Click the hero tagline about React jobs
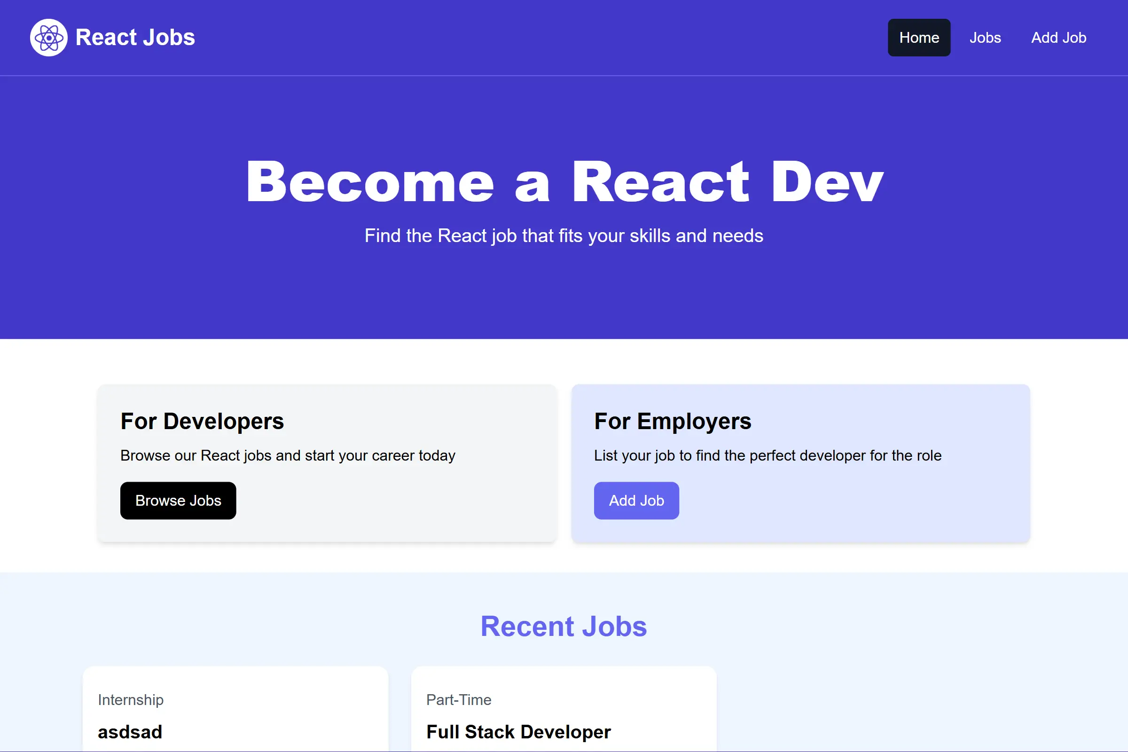 coord(564,235)
